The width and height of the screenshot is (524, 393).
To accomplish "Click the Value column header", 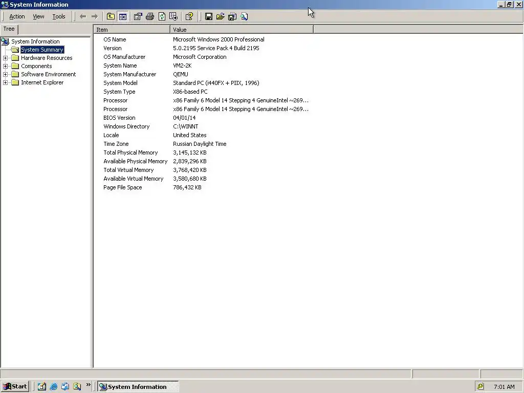I will click(x=242, y=29).
